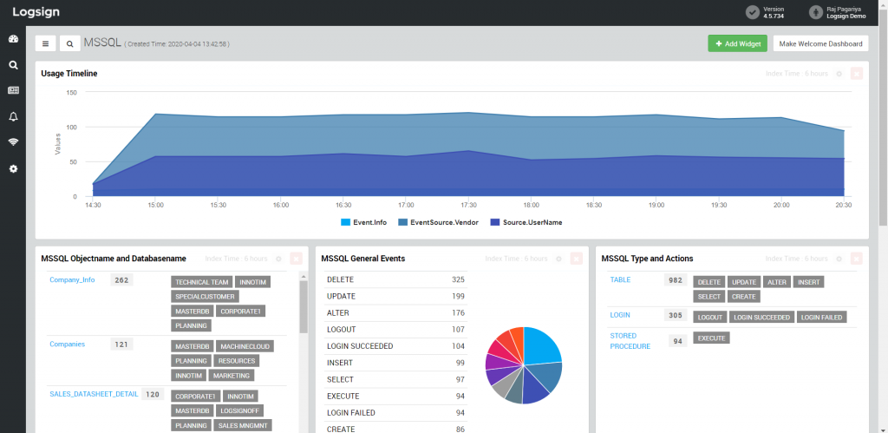Click the MACHINECLOUD tag
The image size is (888, 433).
click(x=245, y=345)
